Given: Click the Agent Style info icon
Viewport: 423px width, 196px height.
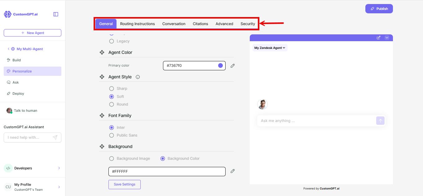Looking at the screenshot, I should pos(138,77).
